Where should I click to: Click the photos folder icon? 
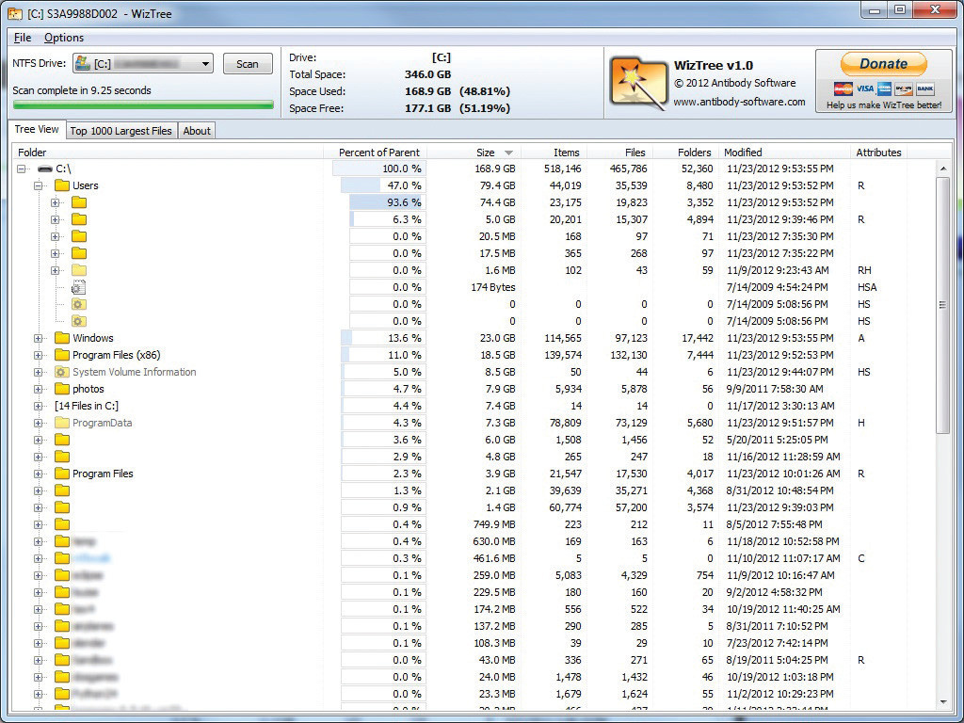(62, 389)
